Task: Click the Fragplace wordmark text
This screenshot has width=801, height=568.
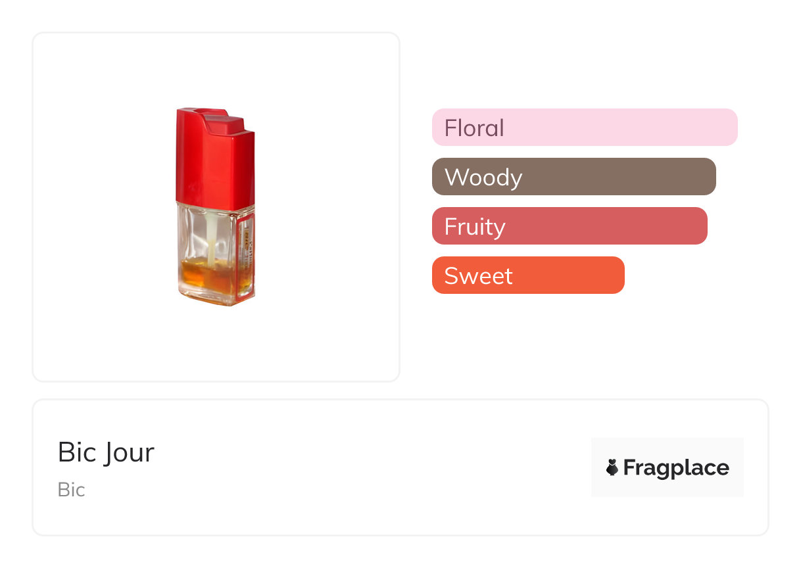Action: pos(676,467)
